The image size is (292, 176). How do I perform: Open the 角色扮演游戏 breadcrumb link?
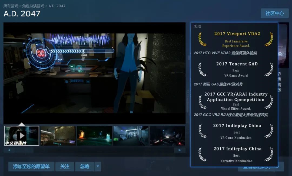(33, 6)
